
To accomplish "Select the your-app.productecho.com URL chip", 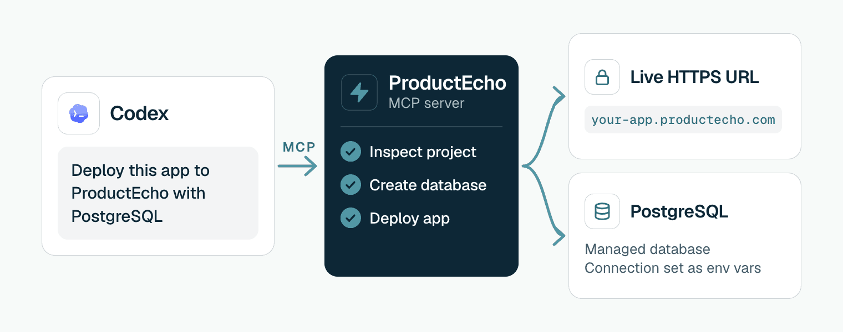I will pyautogui.click(x=683, y=120).
